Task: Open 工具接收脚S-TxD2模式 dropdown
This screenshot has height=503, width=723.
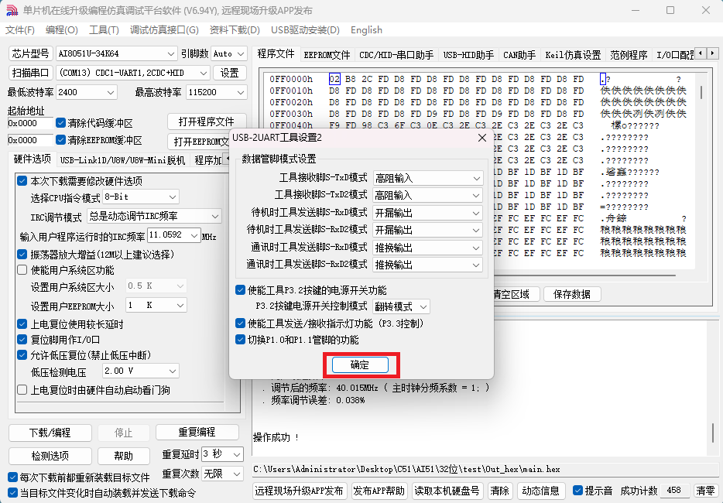Action: click(427, 196)
